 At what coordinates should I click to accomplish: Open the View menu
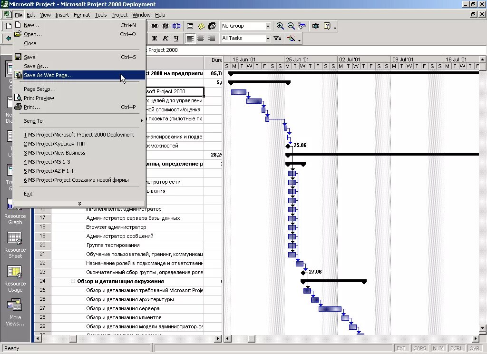tap(45, 15)
